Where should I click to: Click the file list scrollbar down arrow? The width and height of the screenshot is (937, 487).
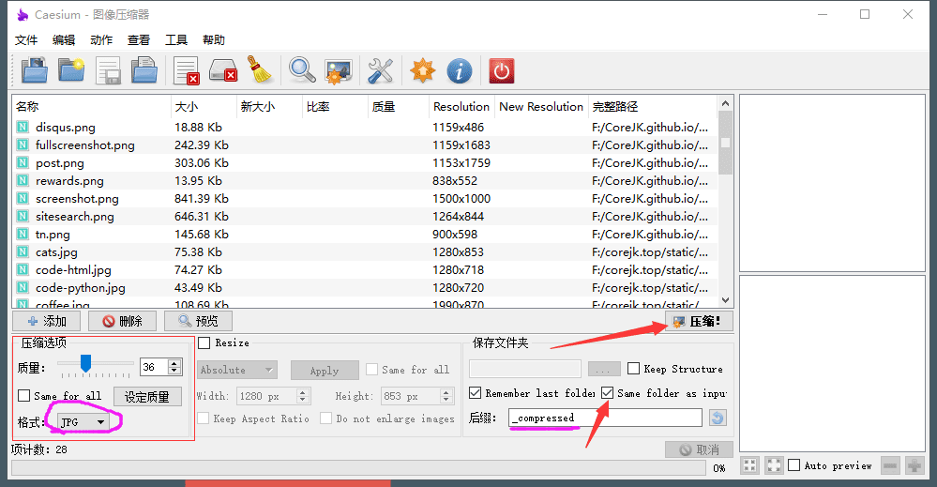click(725, 300)
